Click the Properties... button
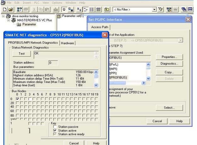The height and width of the screenshot is (145, 197). (x=169, y=57)
